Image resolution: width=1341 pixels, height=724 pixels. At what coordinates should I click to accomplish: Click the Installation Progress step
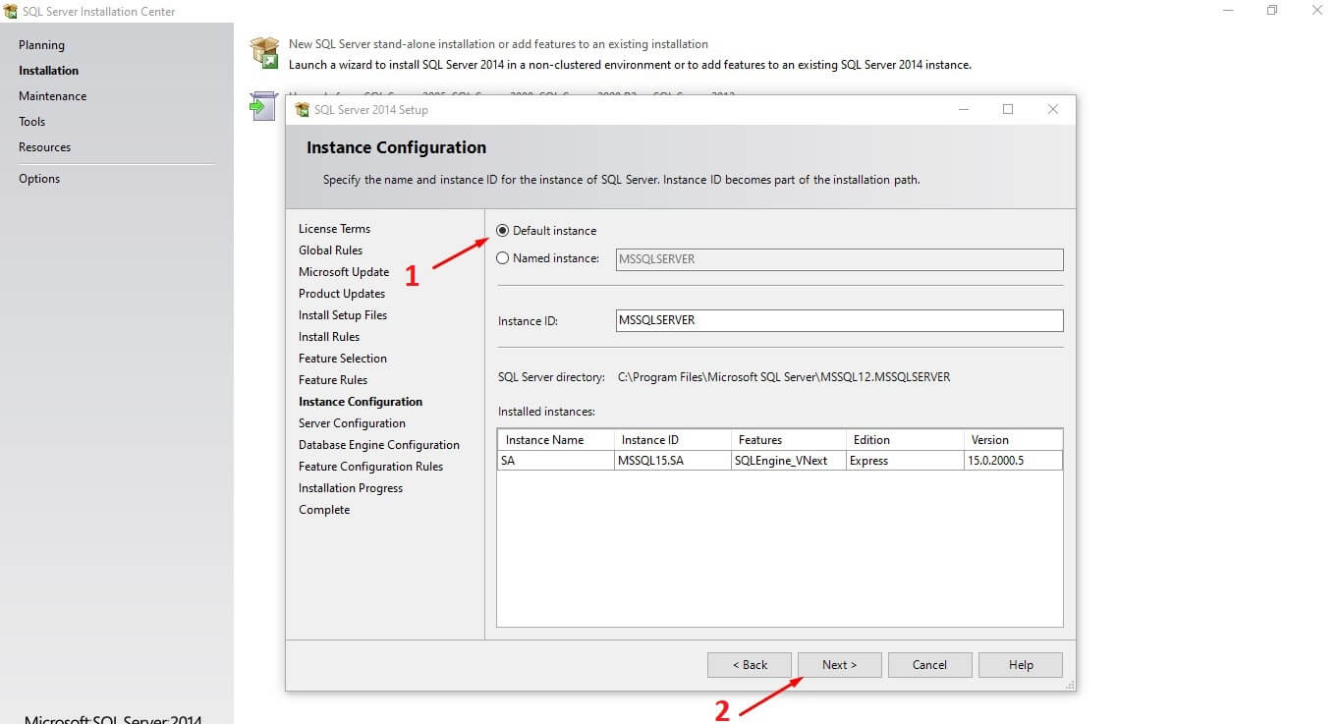[351, 488]
